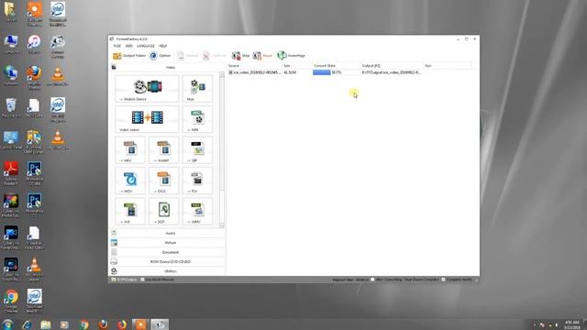
Task: Expand the Picture category
Action: tap(168, 243)
